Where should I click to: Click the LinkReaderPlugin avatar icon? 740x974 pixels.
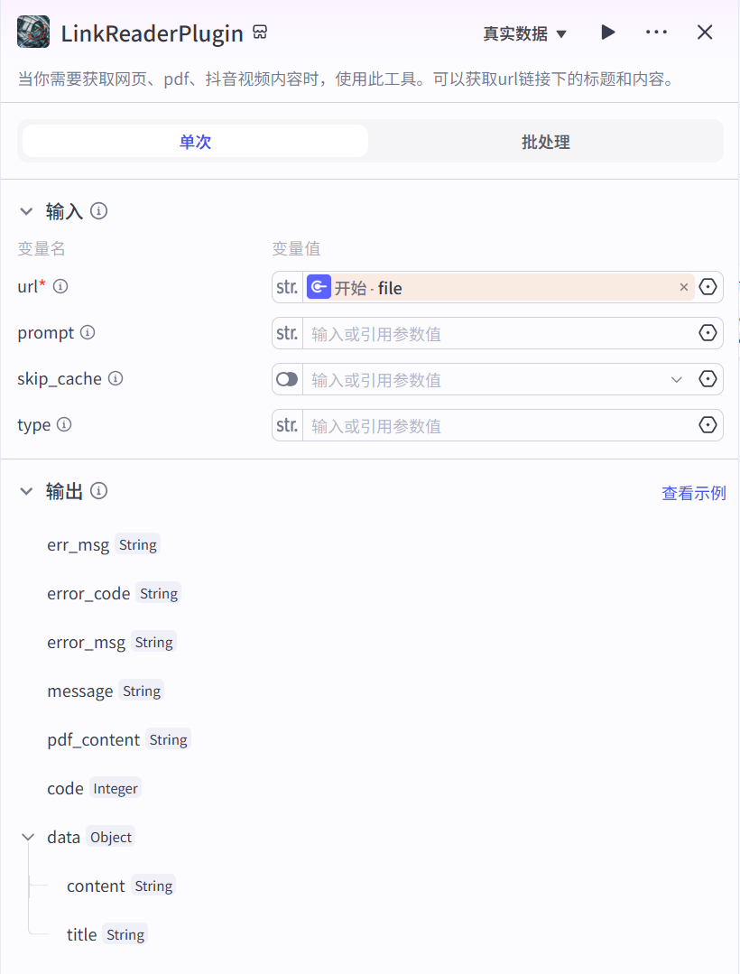coord(33,32)
